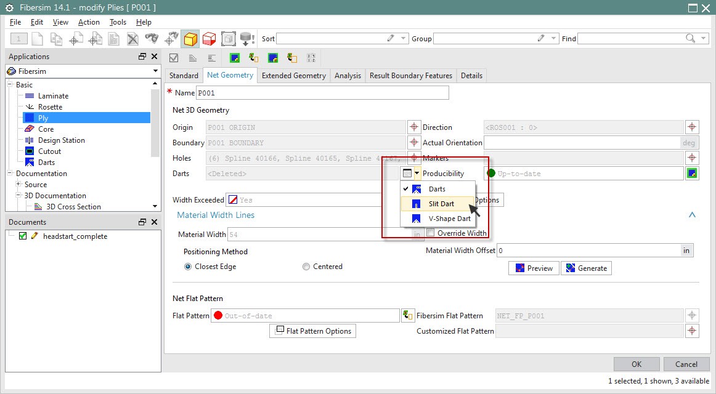The width and height of the screenshot is (716, 394).
Task: Select the Centered positioning radio button
Action: pos(306,266)
